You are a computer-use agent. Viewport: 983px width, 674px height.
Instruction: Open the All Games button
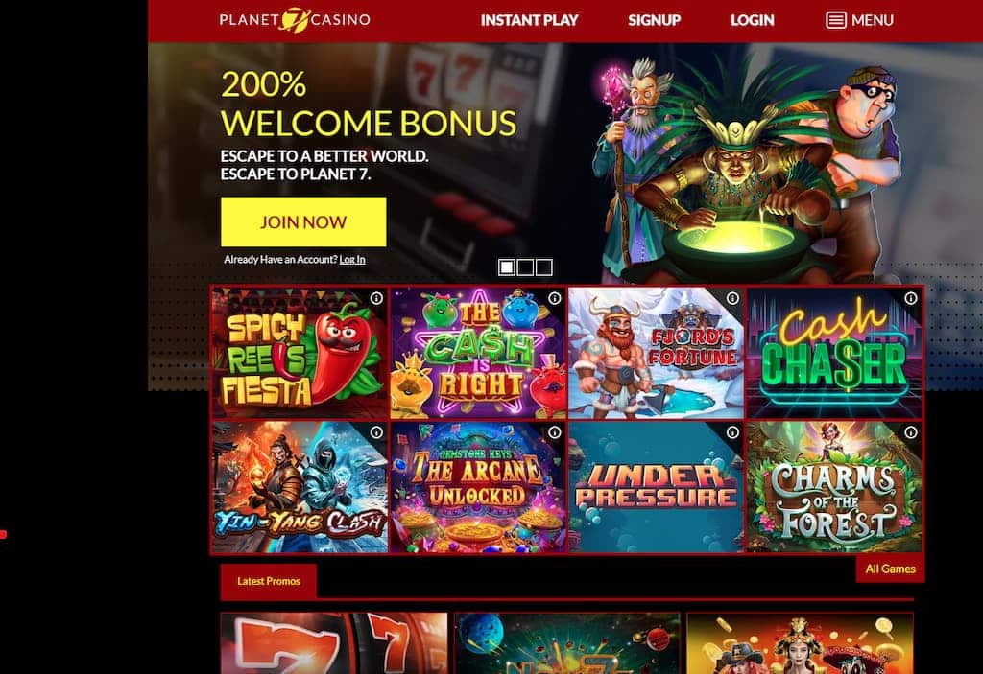click(x=890, y=569)
